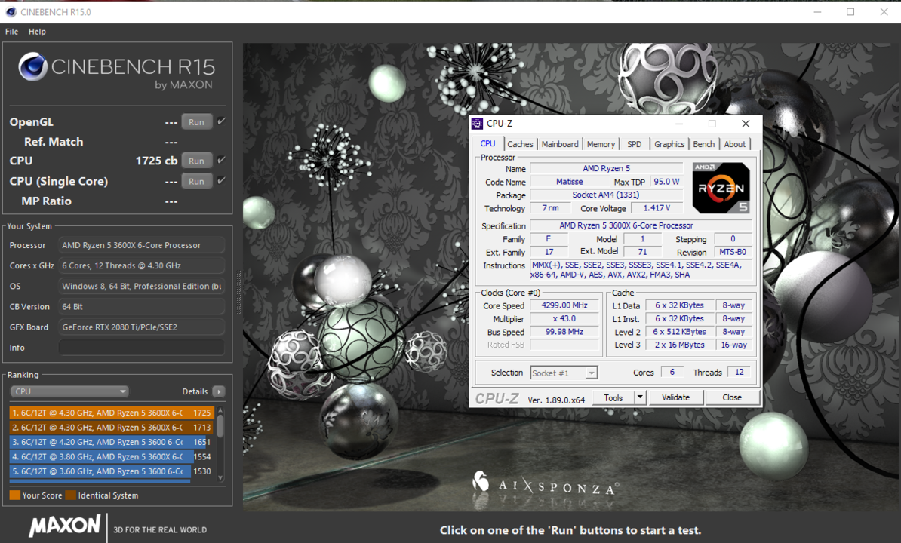Open the Help menu
The width and height of the screenshot is (901, 543).
point(37,32)
